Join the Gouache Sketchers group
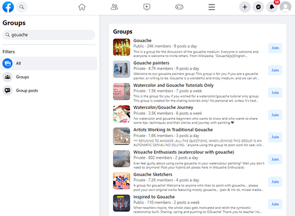This screenshot has height=216, width=295. point(275,182)
